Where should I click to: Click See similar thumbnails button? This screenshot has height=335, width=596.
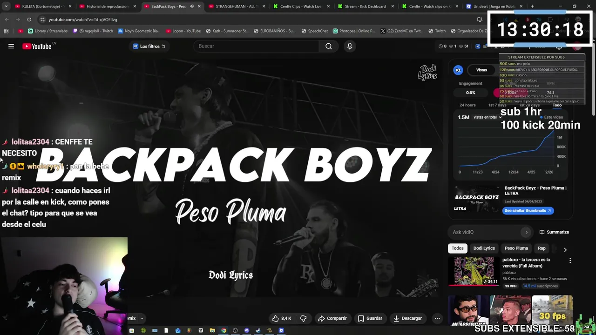528,211
